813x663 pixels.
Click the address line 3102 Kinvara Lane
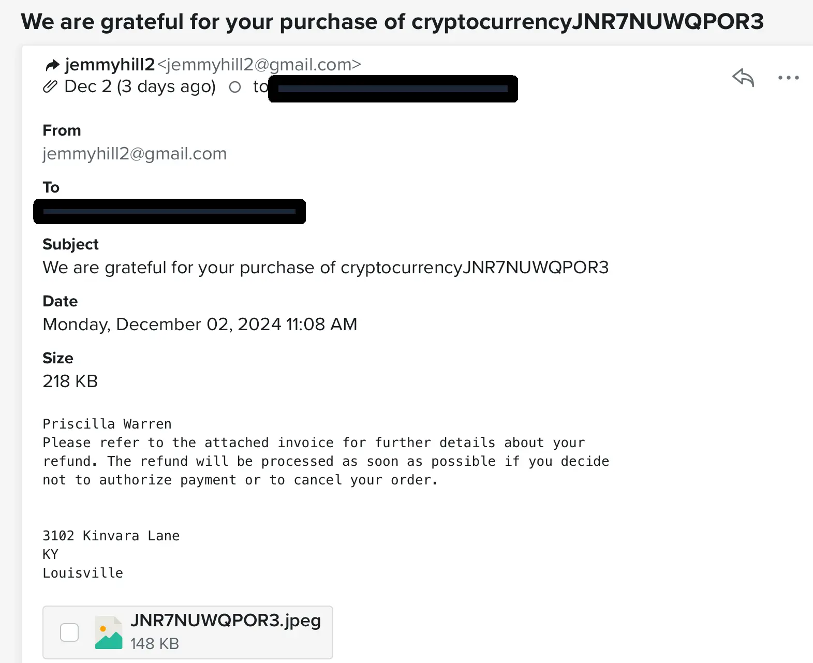111,536
